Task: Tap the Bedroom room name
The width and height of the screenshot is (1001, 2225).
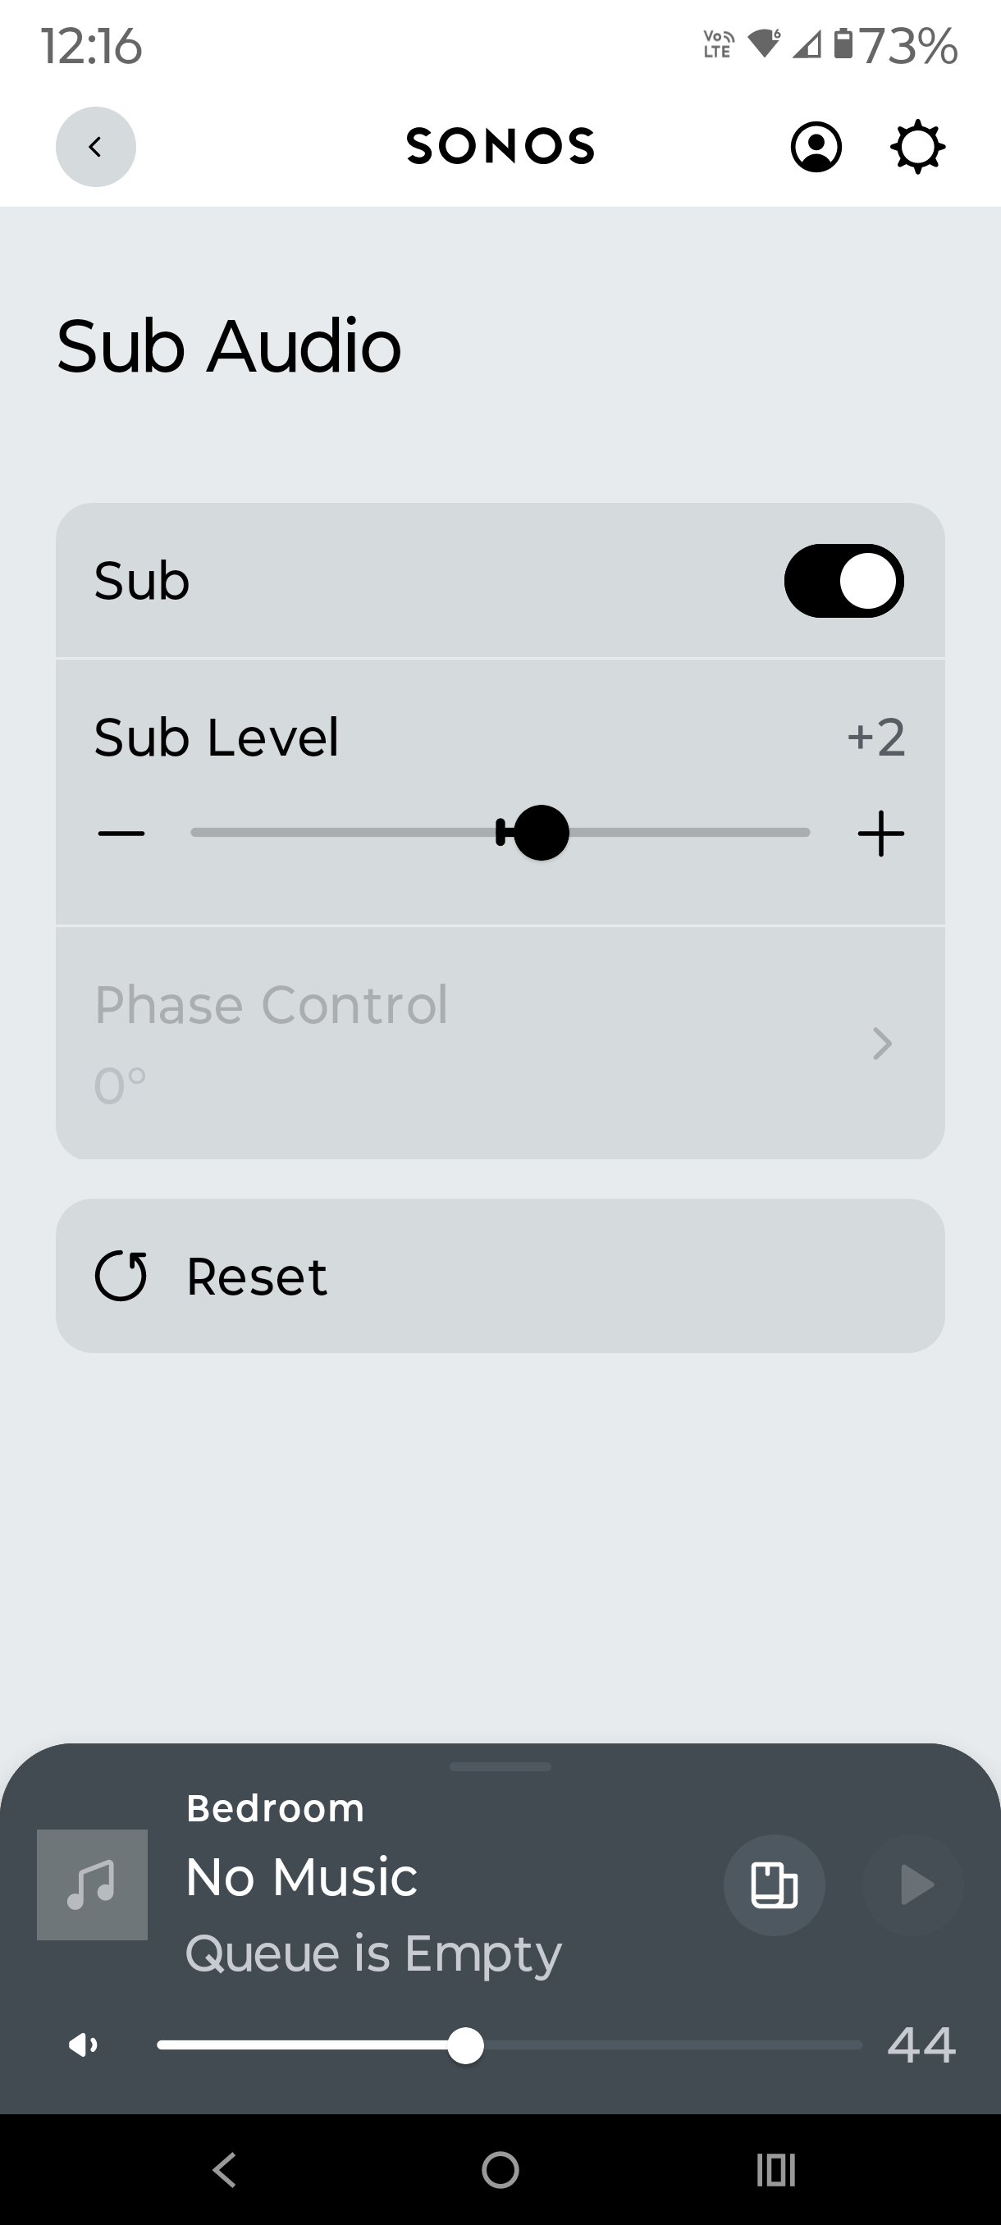Action: 276,1809
